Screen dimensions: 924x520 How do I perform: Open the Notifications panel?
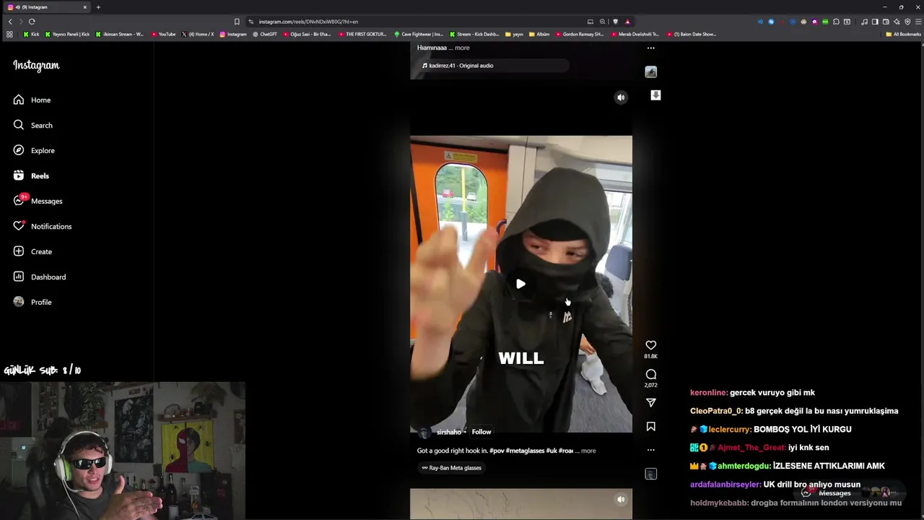[x=42, y=226]
